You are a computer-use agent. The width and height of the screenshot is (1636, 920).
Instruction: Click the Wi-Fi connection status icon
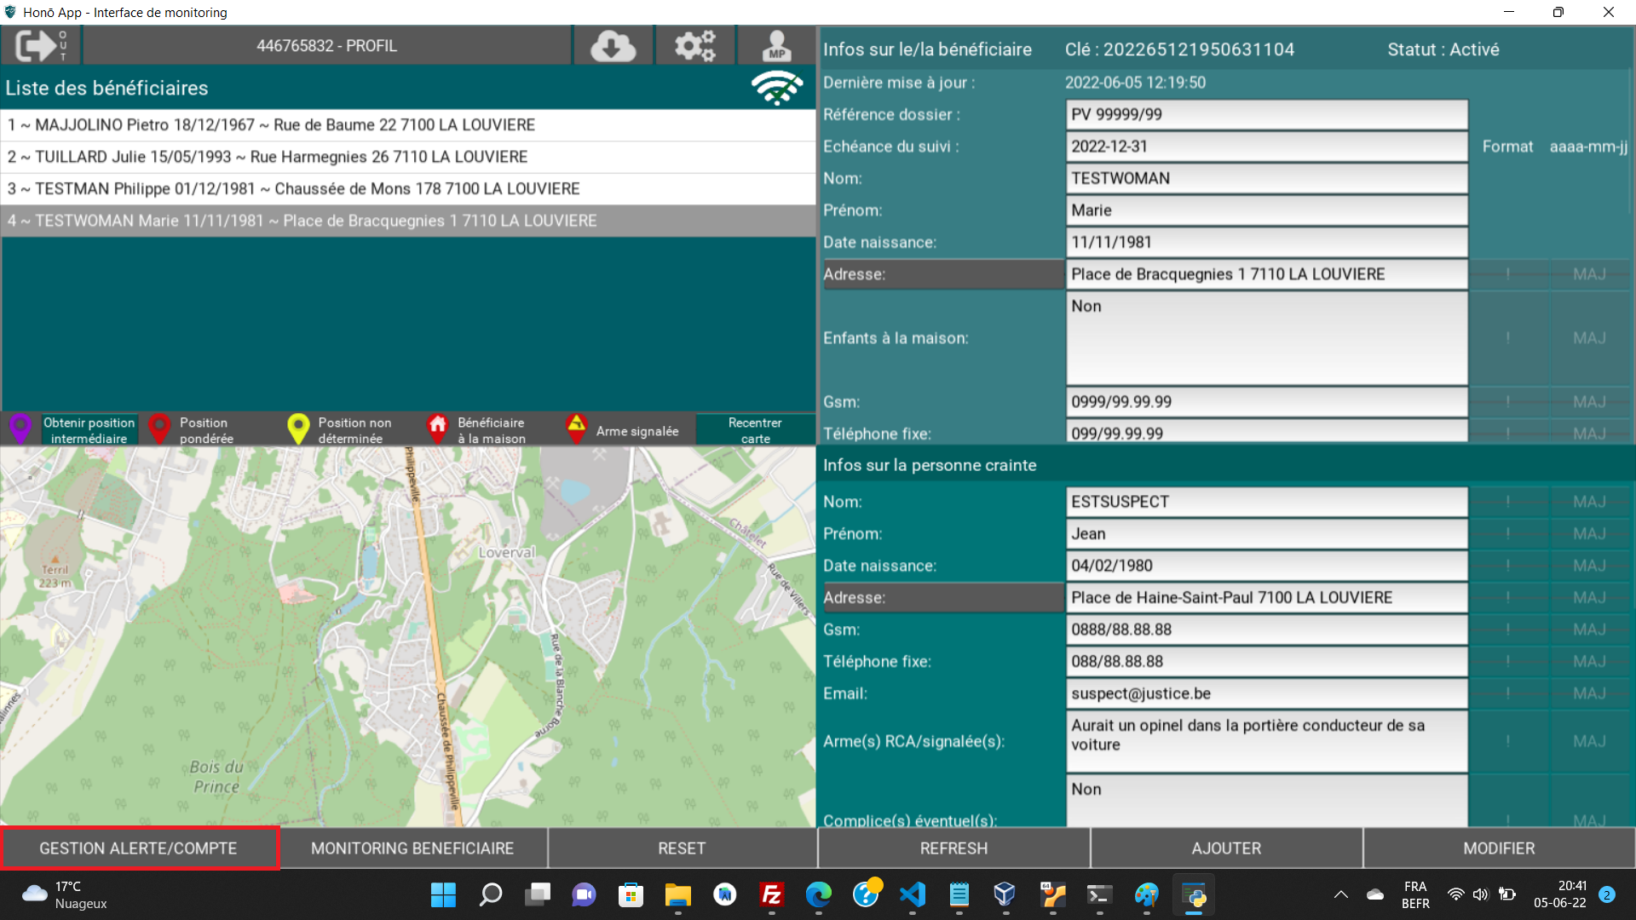pos(776,87)
